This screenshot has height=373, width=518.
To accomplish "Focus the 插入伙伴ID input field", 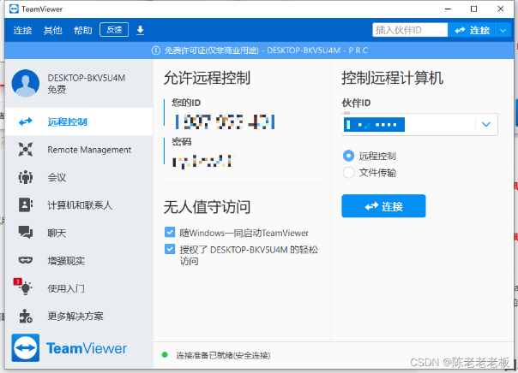I will (x=410, y=30).
